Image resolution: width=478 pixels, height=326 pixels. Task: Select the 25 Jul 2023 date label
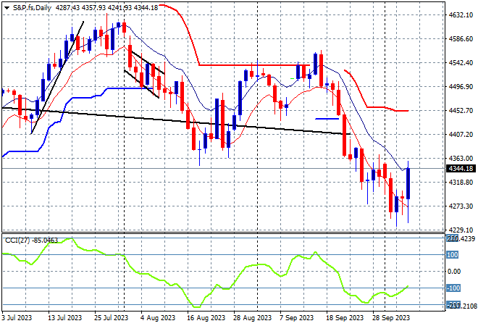tap(112, 318)
